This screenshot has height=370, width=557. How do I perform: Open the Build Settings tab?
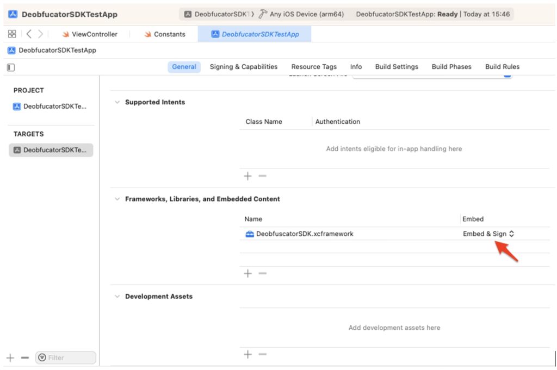tap(397, 67)
